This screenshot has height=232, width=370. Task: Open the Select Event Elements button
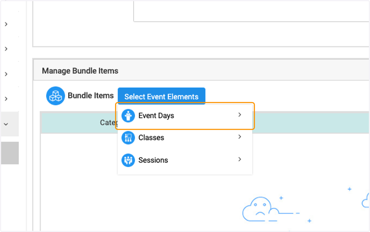click(x=162, y=96)
